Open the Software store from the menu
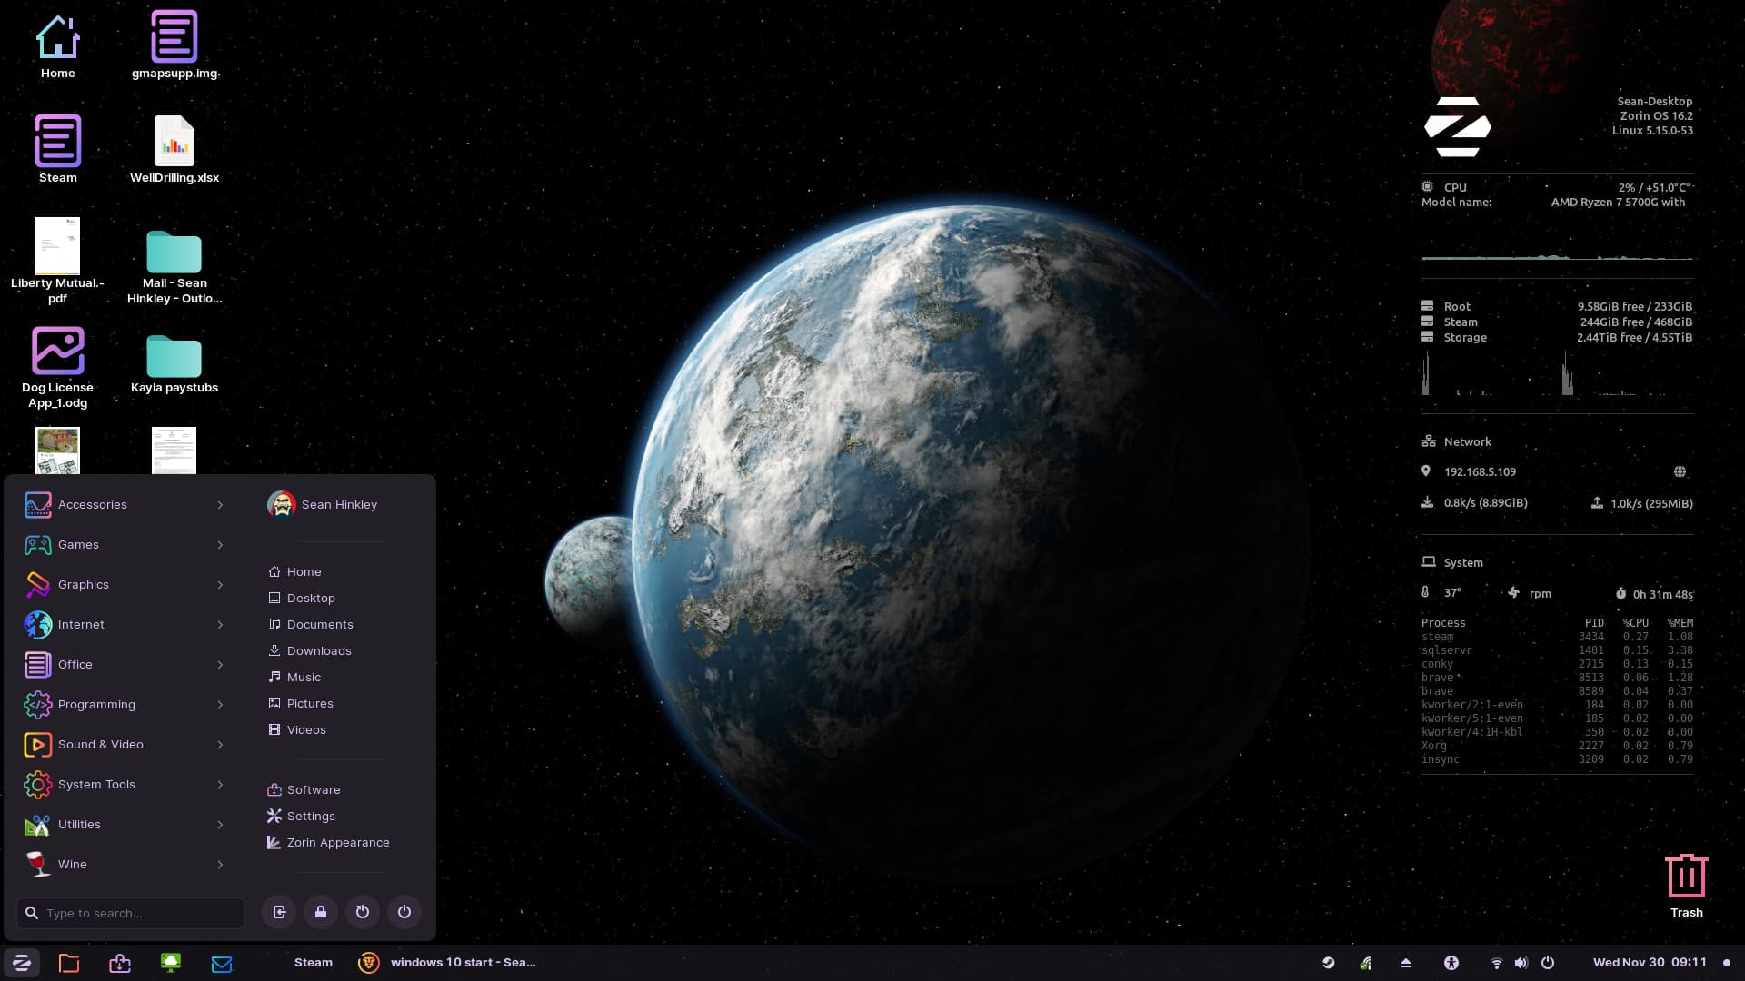This screenshot has height=981, width=1745. (314, 789)
